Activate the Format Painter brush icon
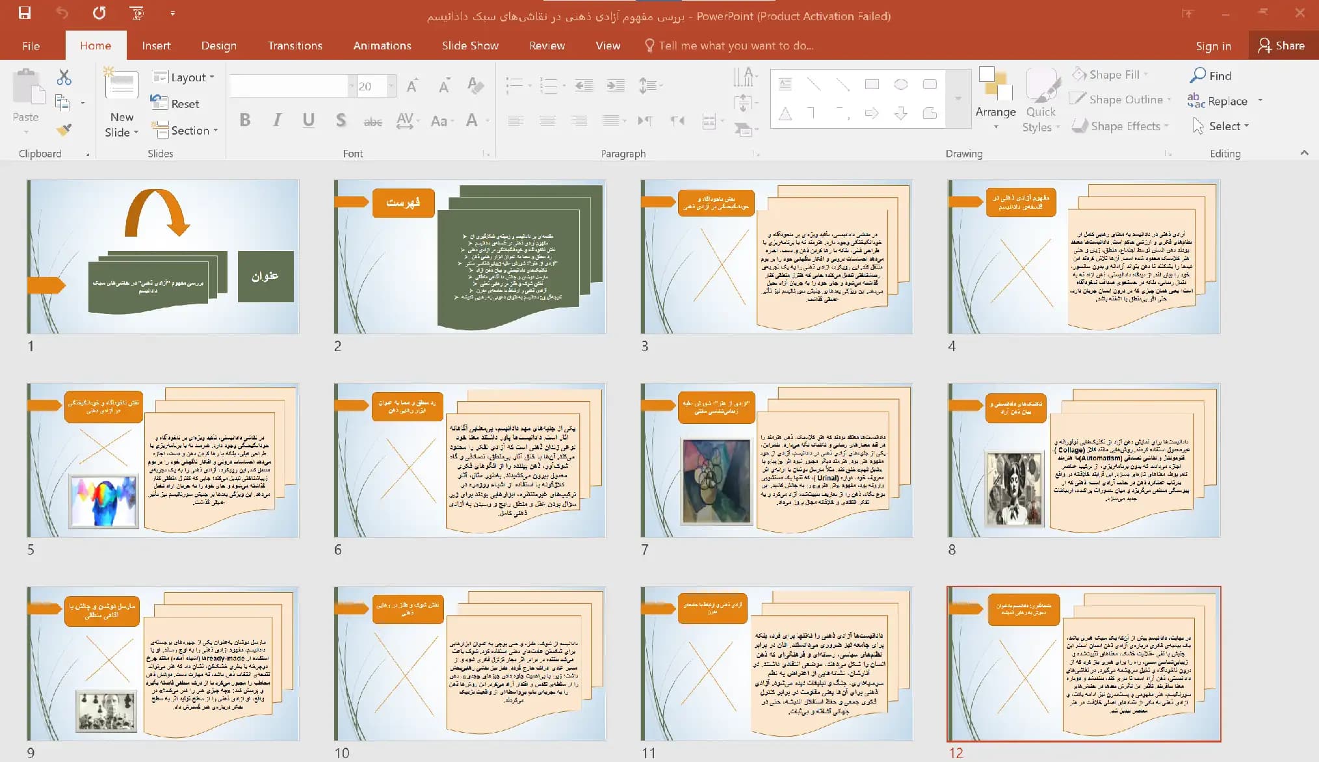 (63, 129)
